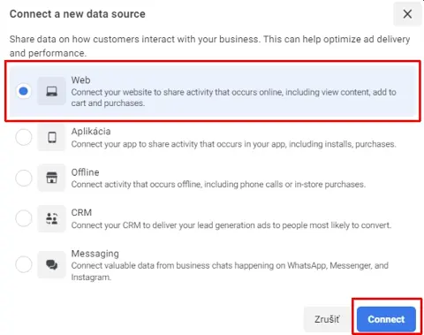424x335 pixels.
Task: Click the Zrušiť cancel button
Action: click(327, 319)
